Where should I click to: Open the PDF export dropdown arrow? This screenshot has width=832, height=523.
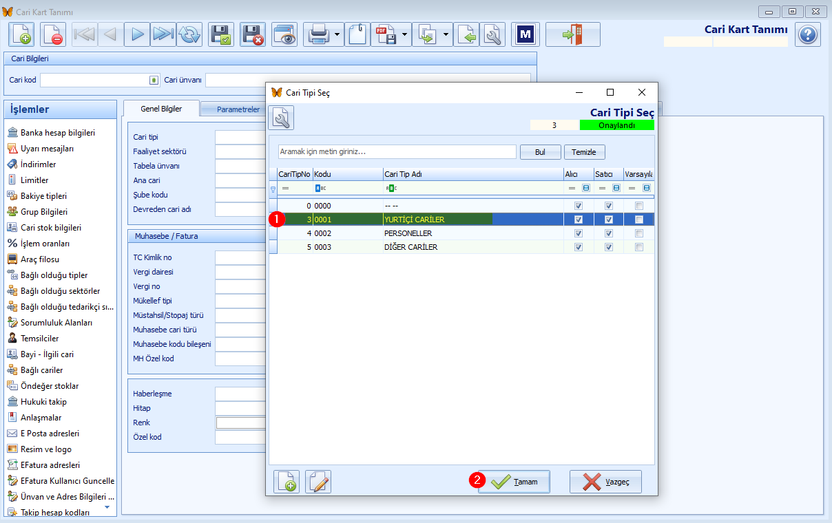click(405, 34)
